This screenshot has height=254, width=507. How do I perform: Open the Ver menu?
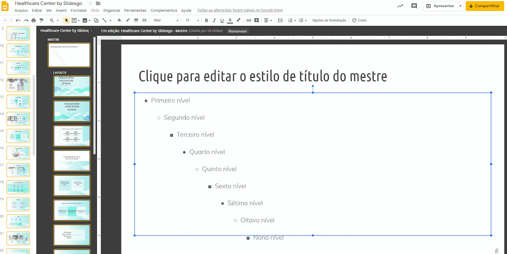pos(49,10)
